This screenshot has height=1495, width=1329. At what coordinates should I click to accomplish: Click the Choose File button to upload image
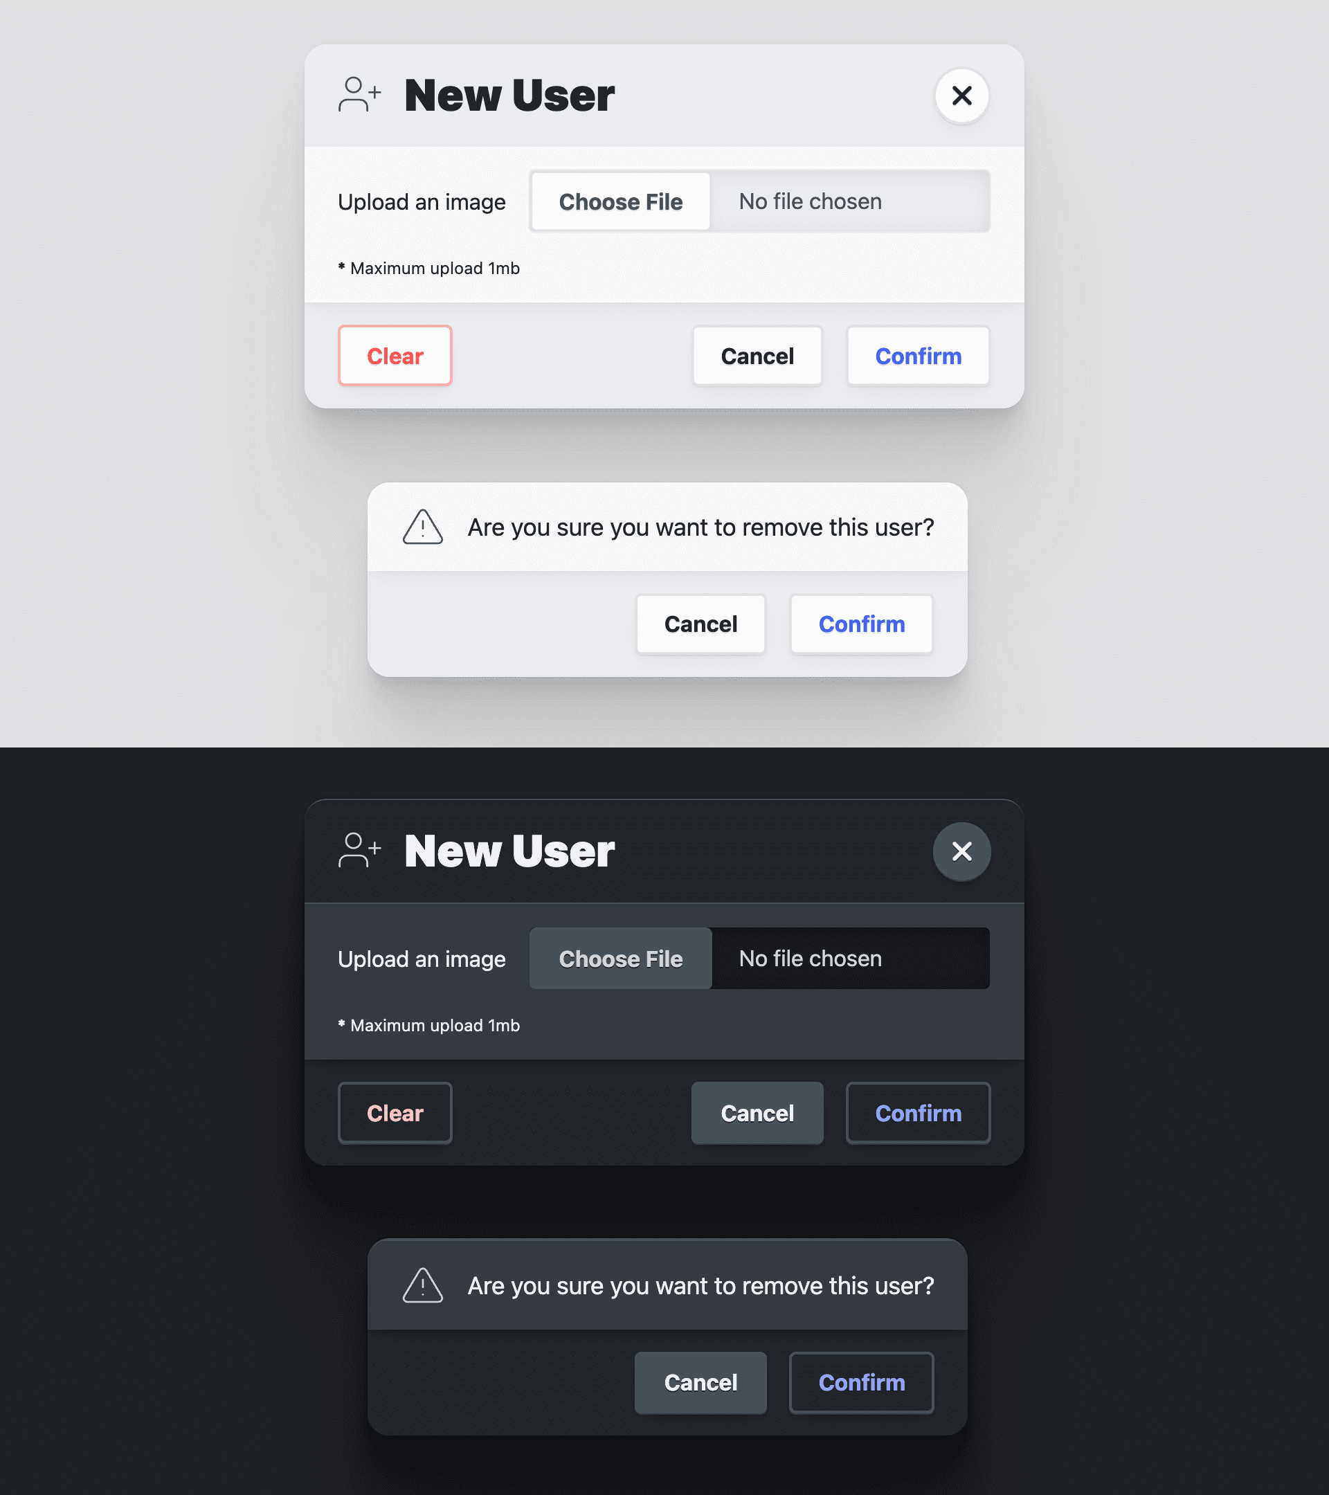coord(621,201)
